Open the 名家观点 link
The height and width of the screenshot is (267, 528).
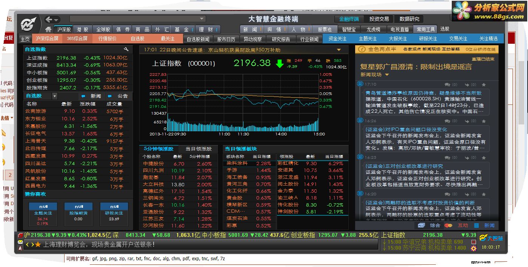412,49
